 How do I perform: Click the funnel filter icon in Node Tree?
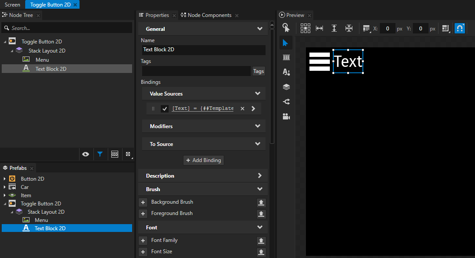[x=100, y=154]
